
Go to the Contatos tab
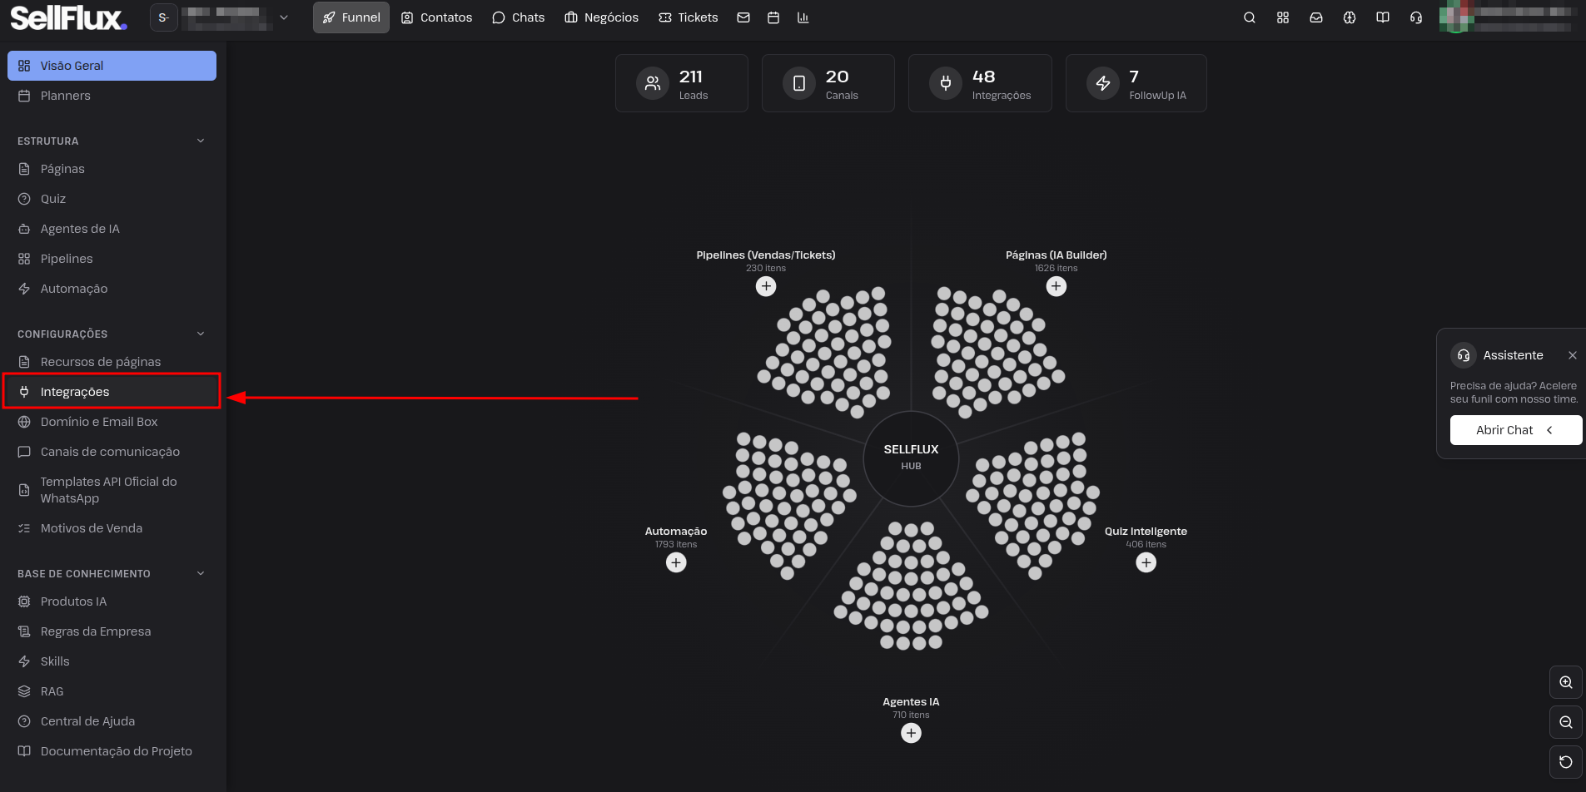click(437, 17)
